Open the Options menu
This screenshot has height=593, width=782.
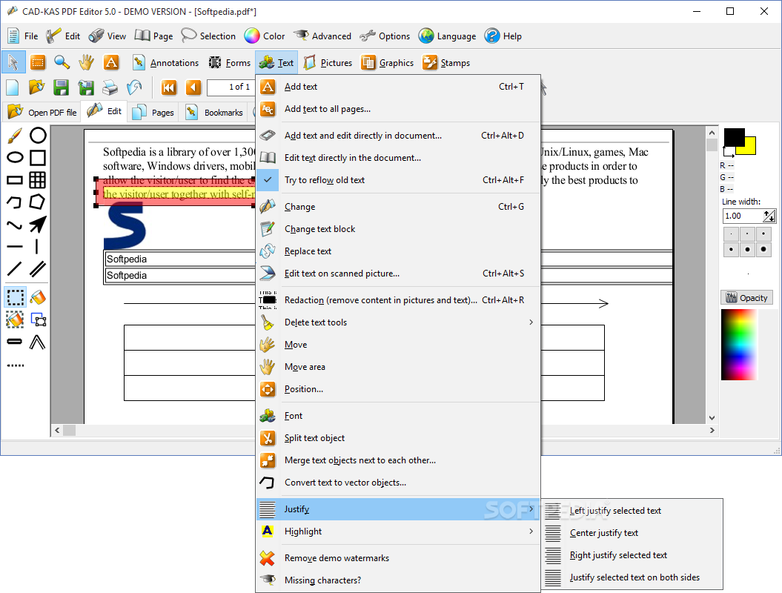pos(385,36)
